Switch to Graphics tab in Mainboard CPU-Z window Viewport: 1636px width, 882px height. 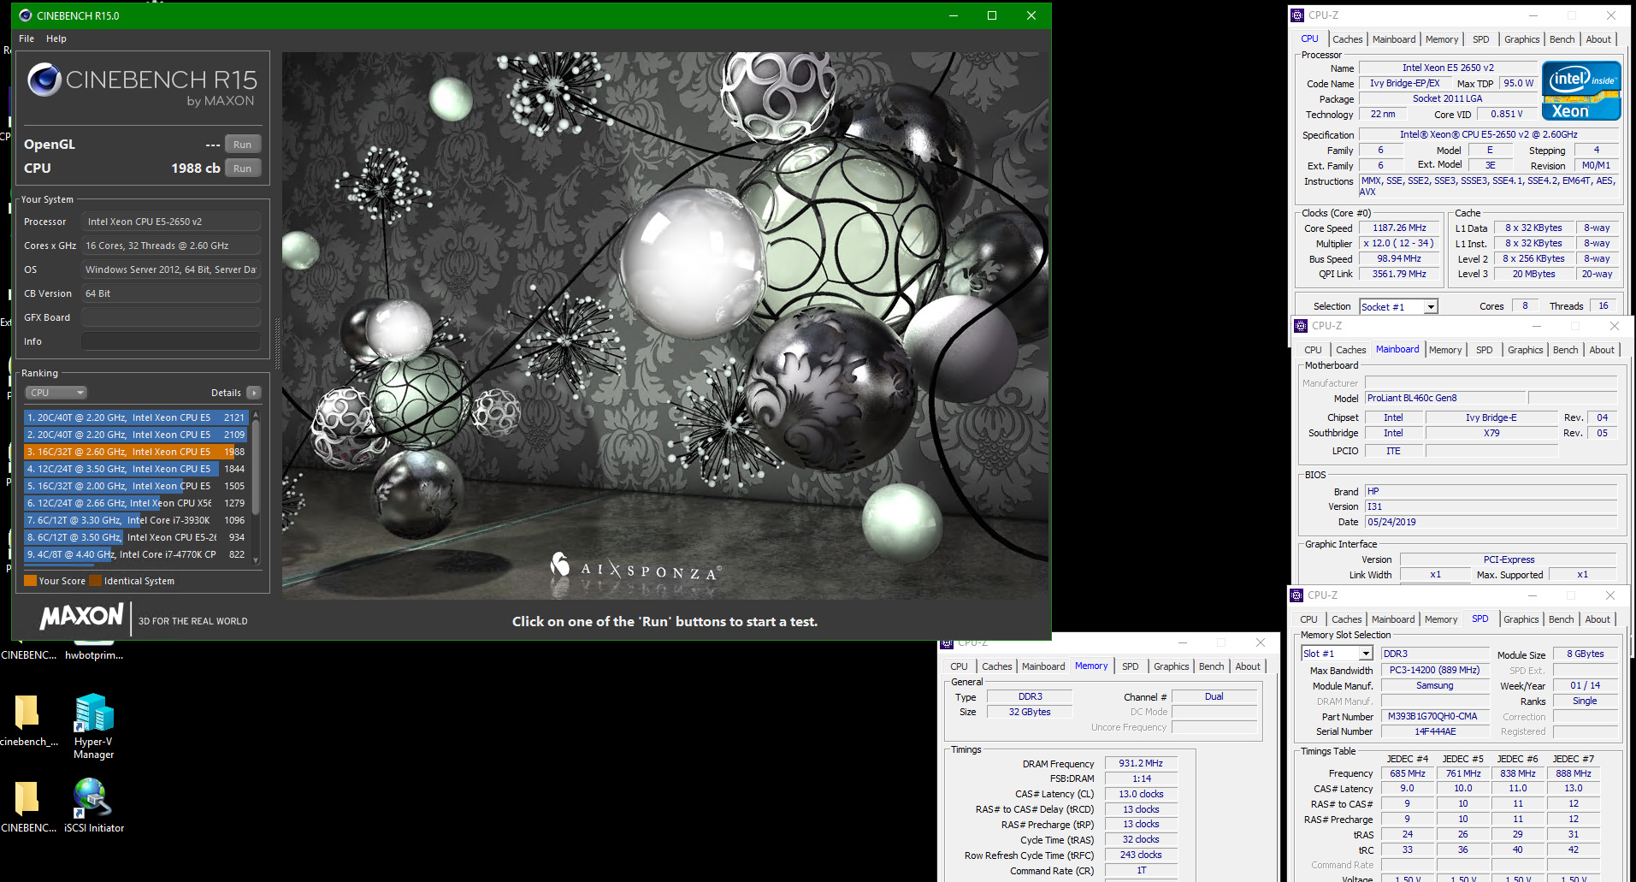1526,350
